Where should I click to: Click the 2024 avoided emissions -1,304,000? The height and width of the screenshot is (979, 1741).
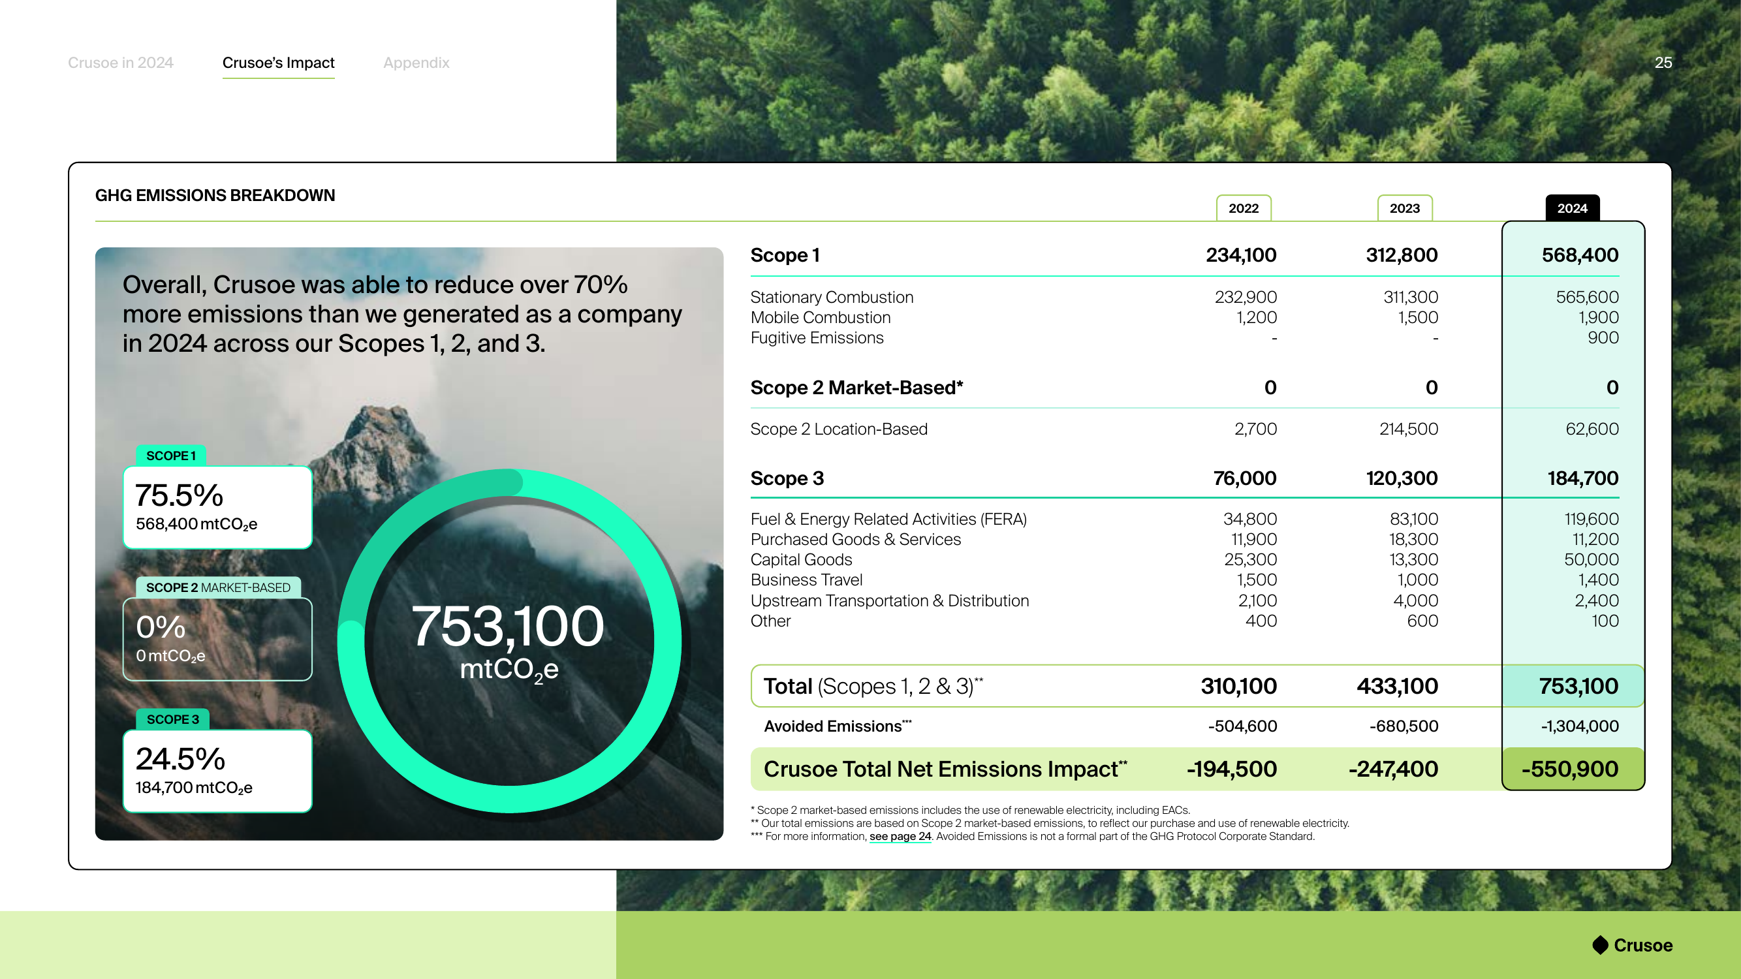(1580, 726)
